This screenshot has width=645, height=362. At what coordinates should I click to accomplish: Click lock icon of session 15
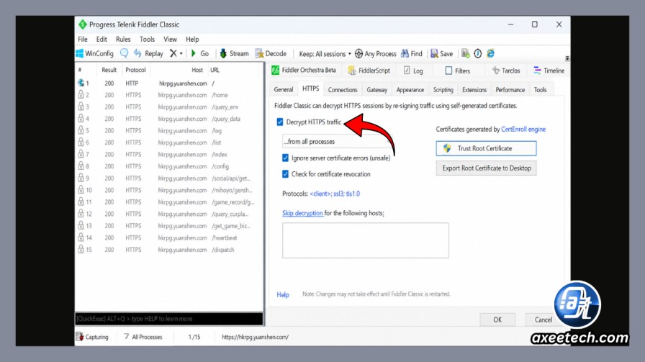coord(81,249)
